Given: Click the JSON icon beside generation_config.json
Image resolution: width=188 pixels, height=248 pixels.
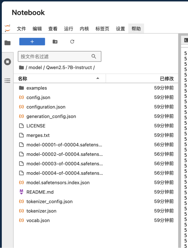Looking at the screenshot, I should (x=21, y=116).
